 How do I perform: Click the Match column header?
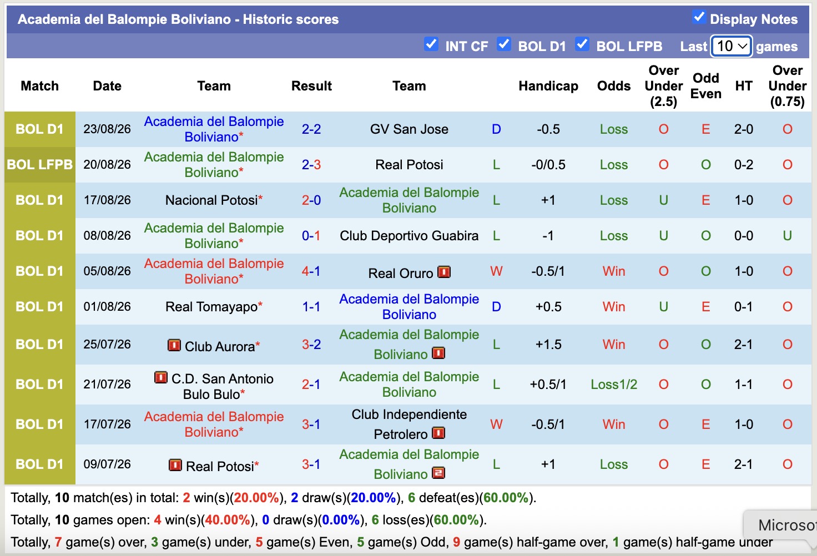click(40, 86)
